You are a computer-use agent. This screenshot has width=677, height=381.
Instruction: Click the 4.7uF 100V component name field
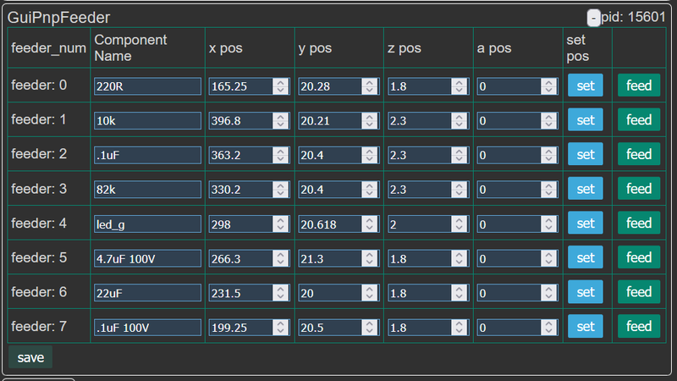pyautogui.click(x=147, y=258)
